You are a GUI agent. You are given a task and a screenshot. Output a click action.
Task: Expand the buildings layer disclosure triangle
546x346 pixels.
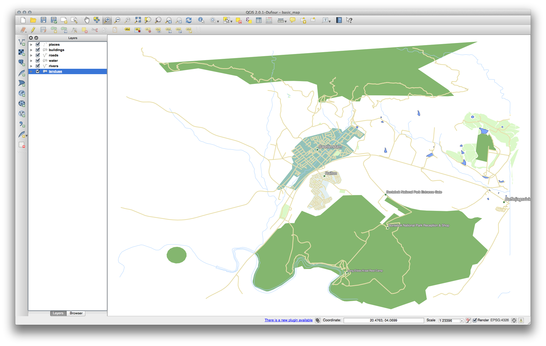[x=31, y=50]
